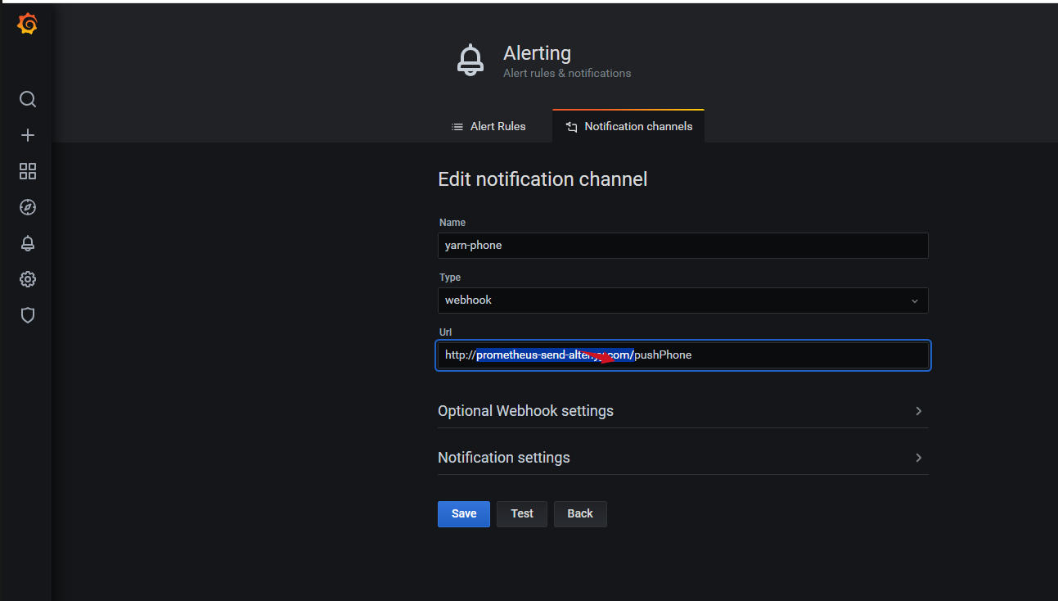The height and width of the screenshot is (601, 1058).
Task: Click the Grafana logo home icon
Action: 27,25
